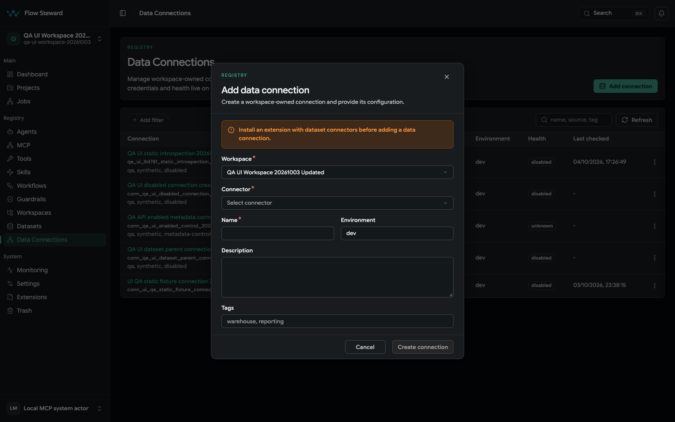Click the Tags input field

coord(337,321)
